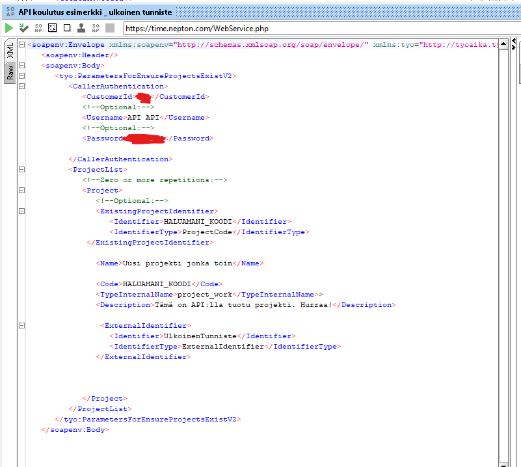The image size is (521, 467).
Task: Click the soapenv:Header line
Action: [x=80, y=55]
